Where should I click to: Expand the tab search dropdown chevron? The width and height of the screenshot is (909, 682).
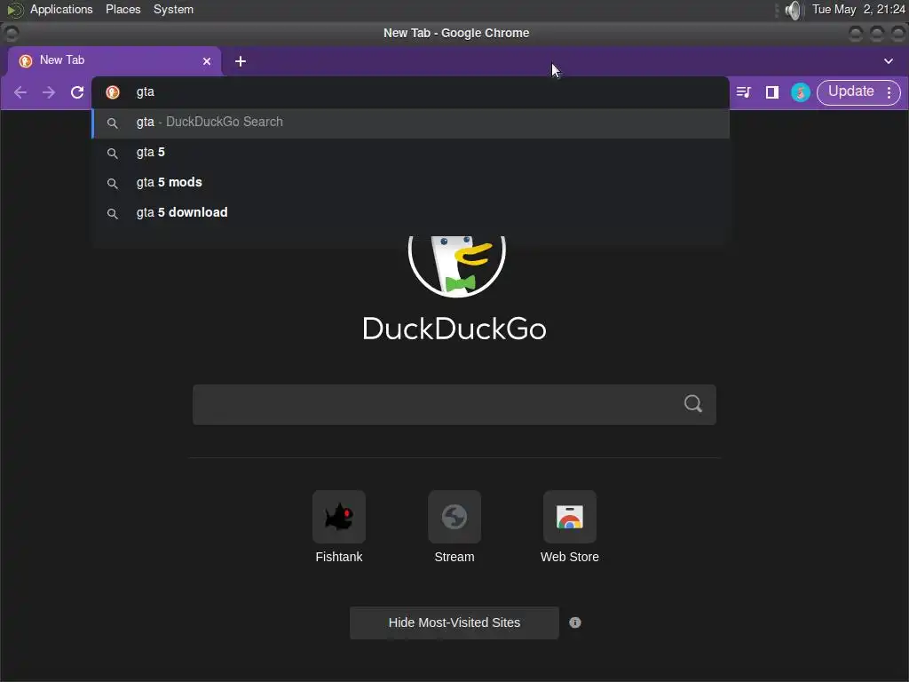(x=888, y=61)
